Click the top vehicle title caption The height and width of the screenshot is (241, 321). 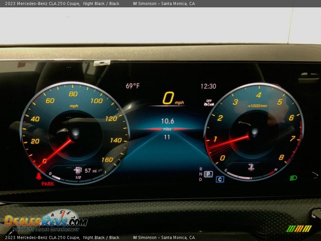(x=62, y=3)
